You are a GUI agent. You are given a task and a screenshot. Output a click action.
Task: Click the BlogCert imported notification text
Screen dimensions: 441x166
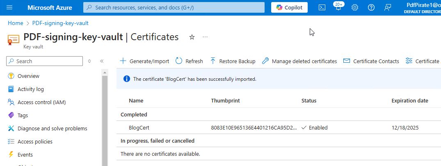(x=194, y=79)
